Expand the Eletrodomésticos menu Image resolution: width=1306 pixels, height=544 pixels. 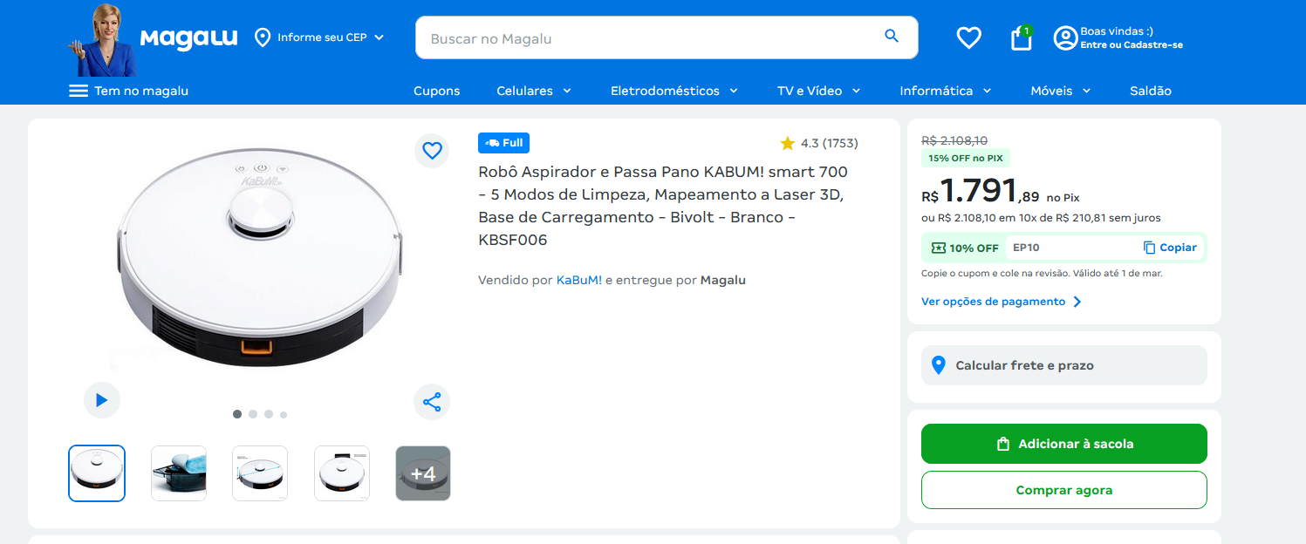674,91
